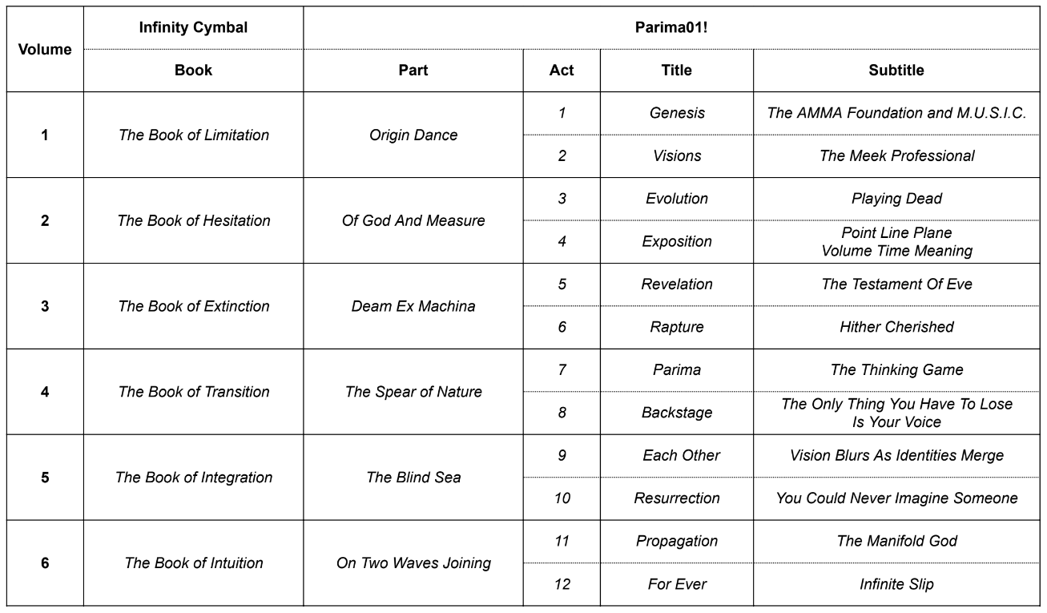Image resolution: width=1047 pixels, height=613 pixels.
Task: Select the Exposition title cell
Action: (x=677, y=241)
